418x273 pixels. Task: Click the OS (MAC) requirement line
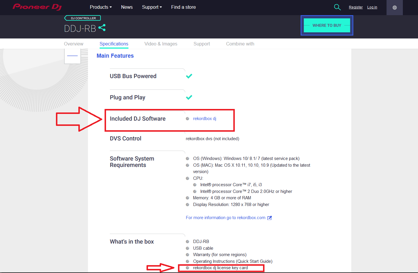[251, 168]
